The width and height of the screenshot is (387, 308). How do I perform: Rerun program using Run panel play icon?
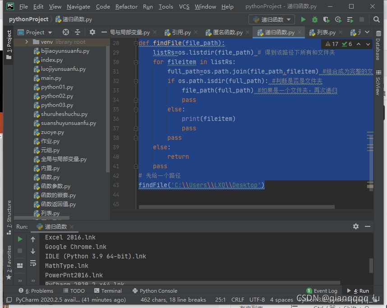[x=20, y=239]
